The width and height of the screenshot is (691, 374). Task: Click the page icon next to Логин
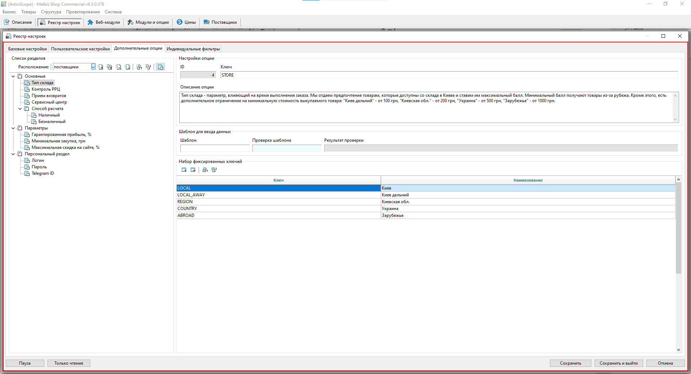coord(27,160)
